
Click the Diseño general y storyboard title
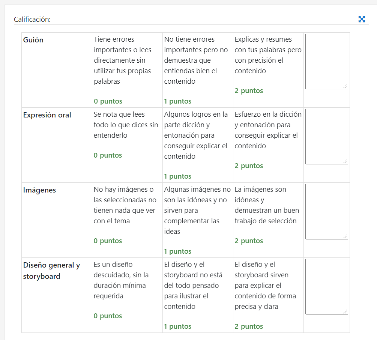click(52, 271)
